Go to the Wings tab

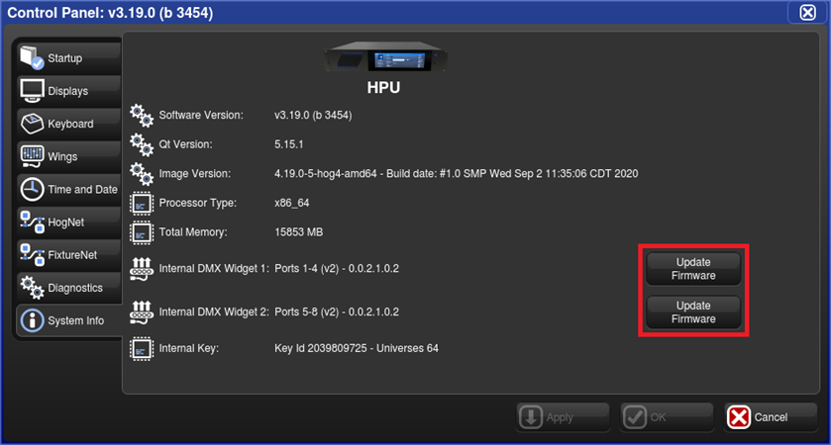69,156
